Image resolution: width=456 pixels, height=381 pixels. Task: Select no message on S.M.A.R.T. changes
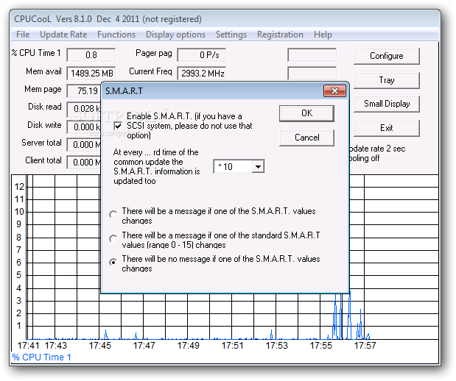(113, 263)
